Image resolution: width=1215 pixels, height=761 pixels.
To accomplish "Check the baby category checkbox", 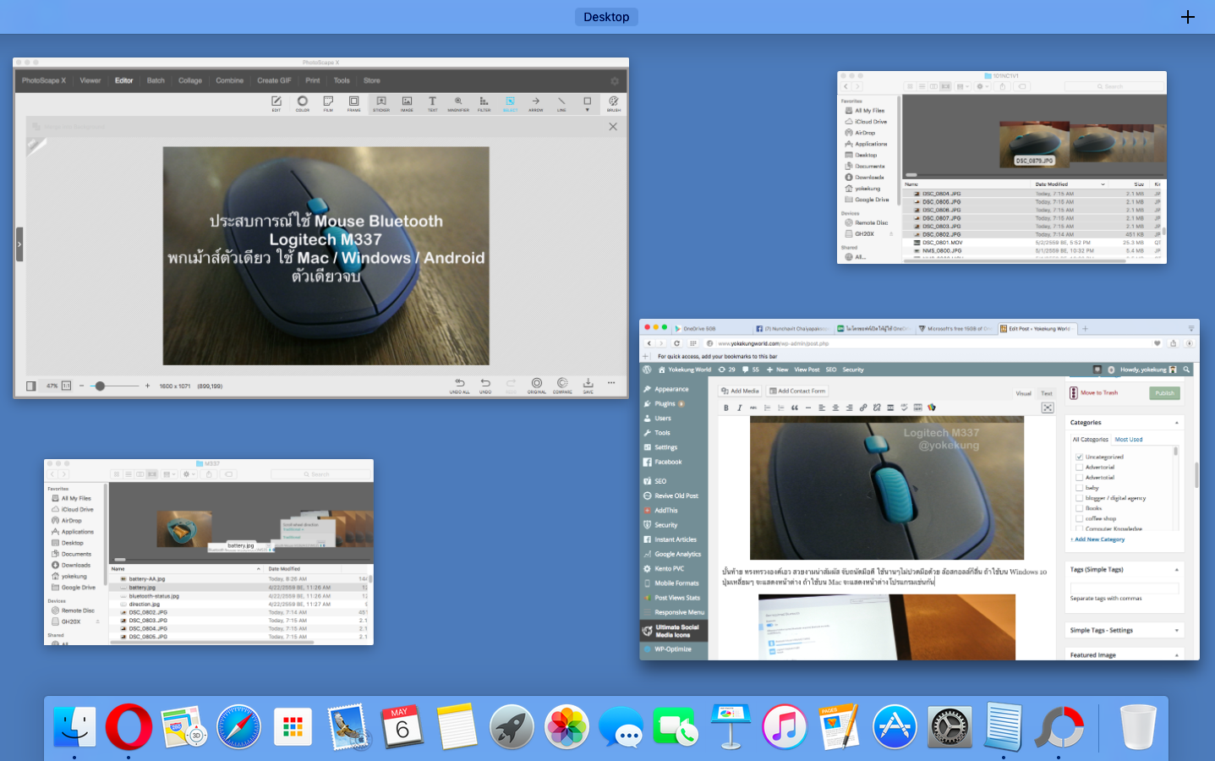I will 1080,488.
